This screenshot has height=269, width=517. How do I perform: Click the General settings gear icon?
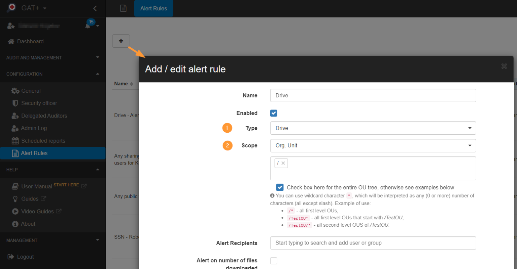15,90
